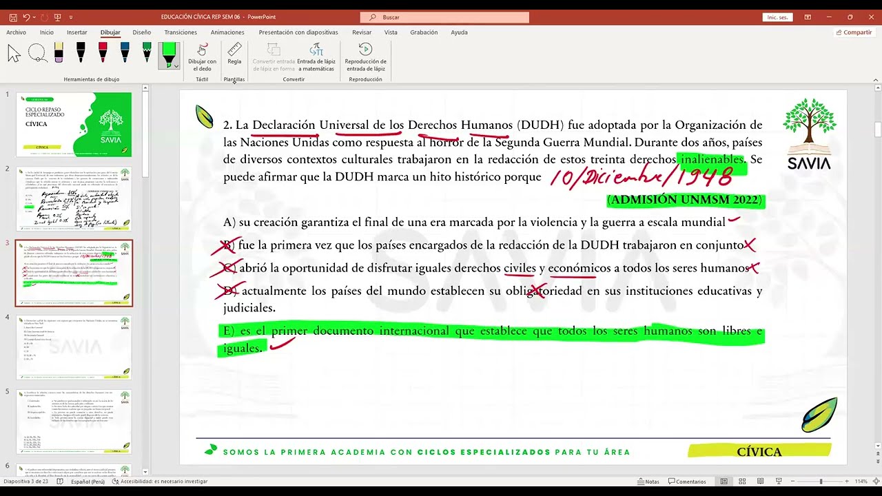Open the Grabación tab
882x496 pixels.
click(424, 32)
